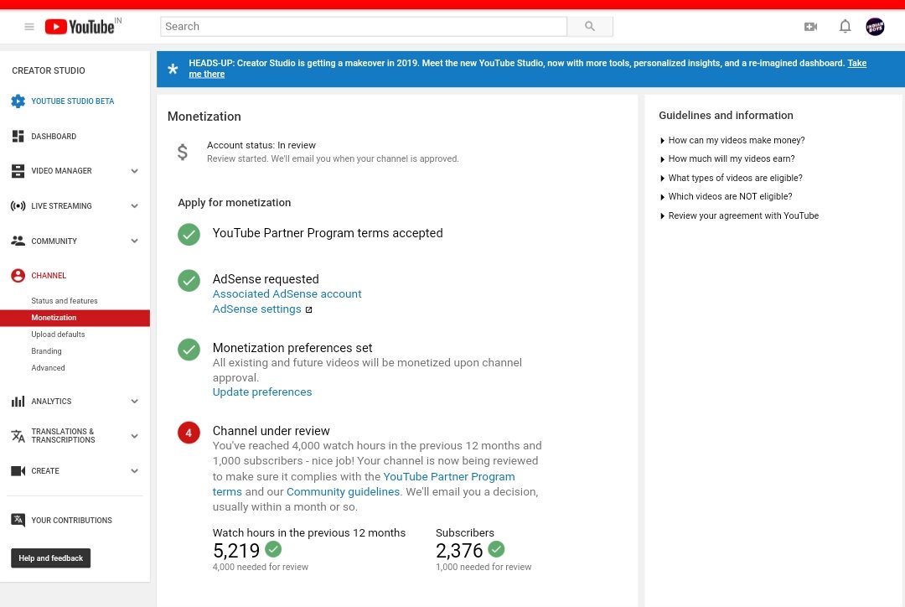
Task: Open the hamburger guide menu
Action: 28,27
